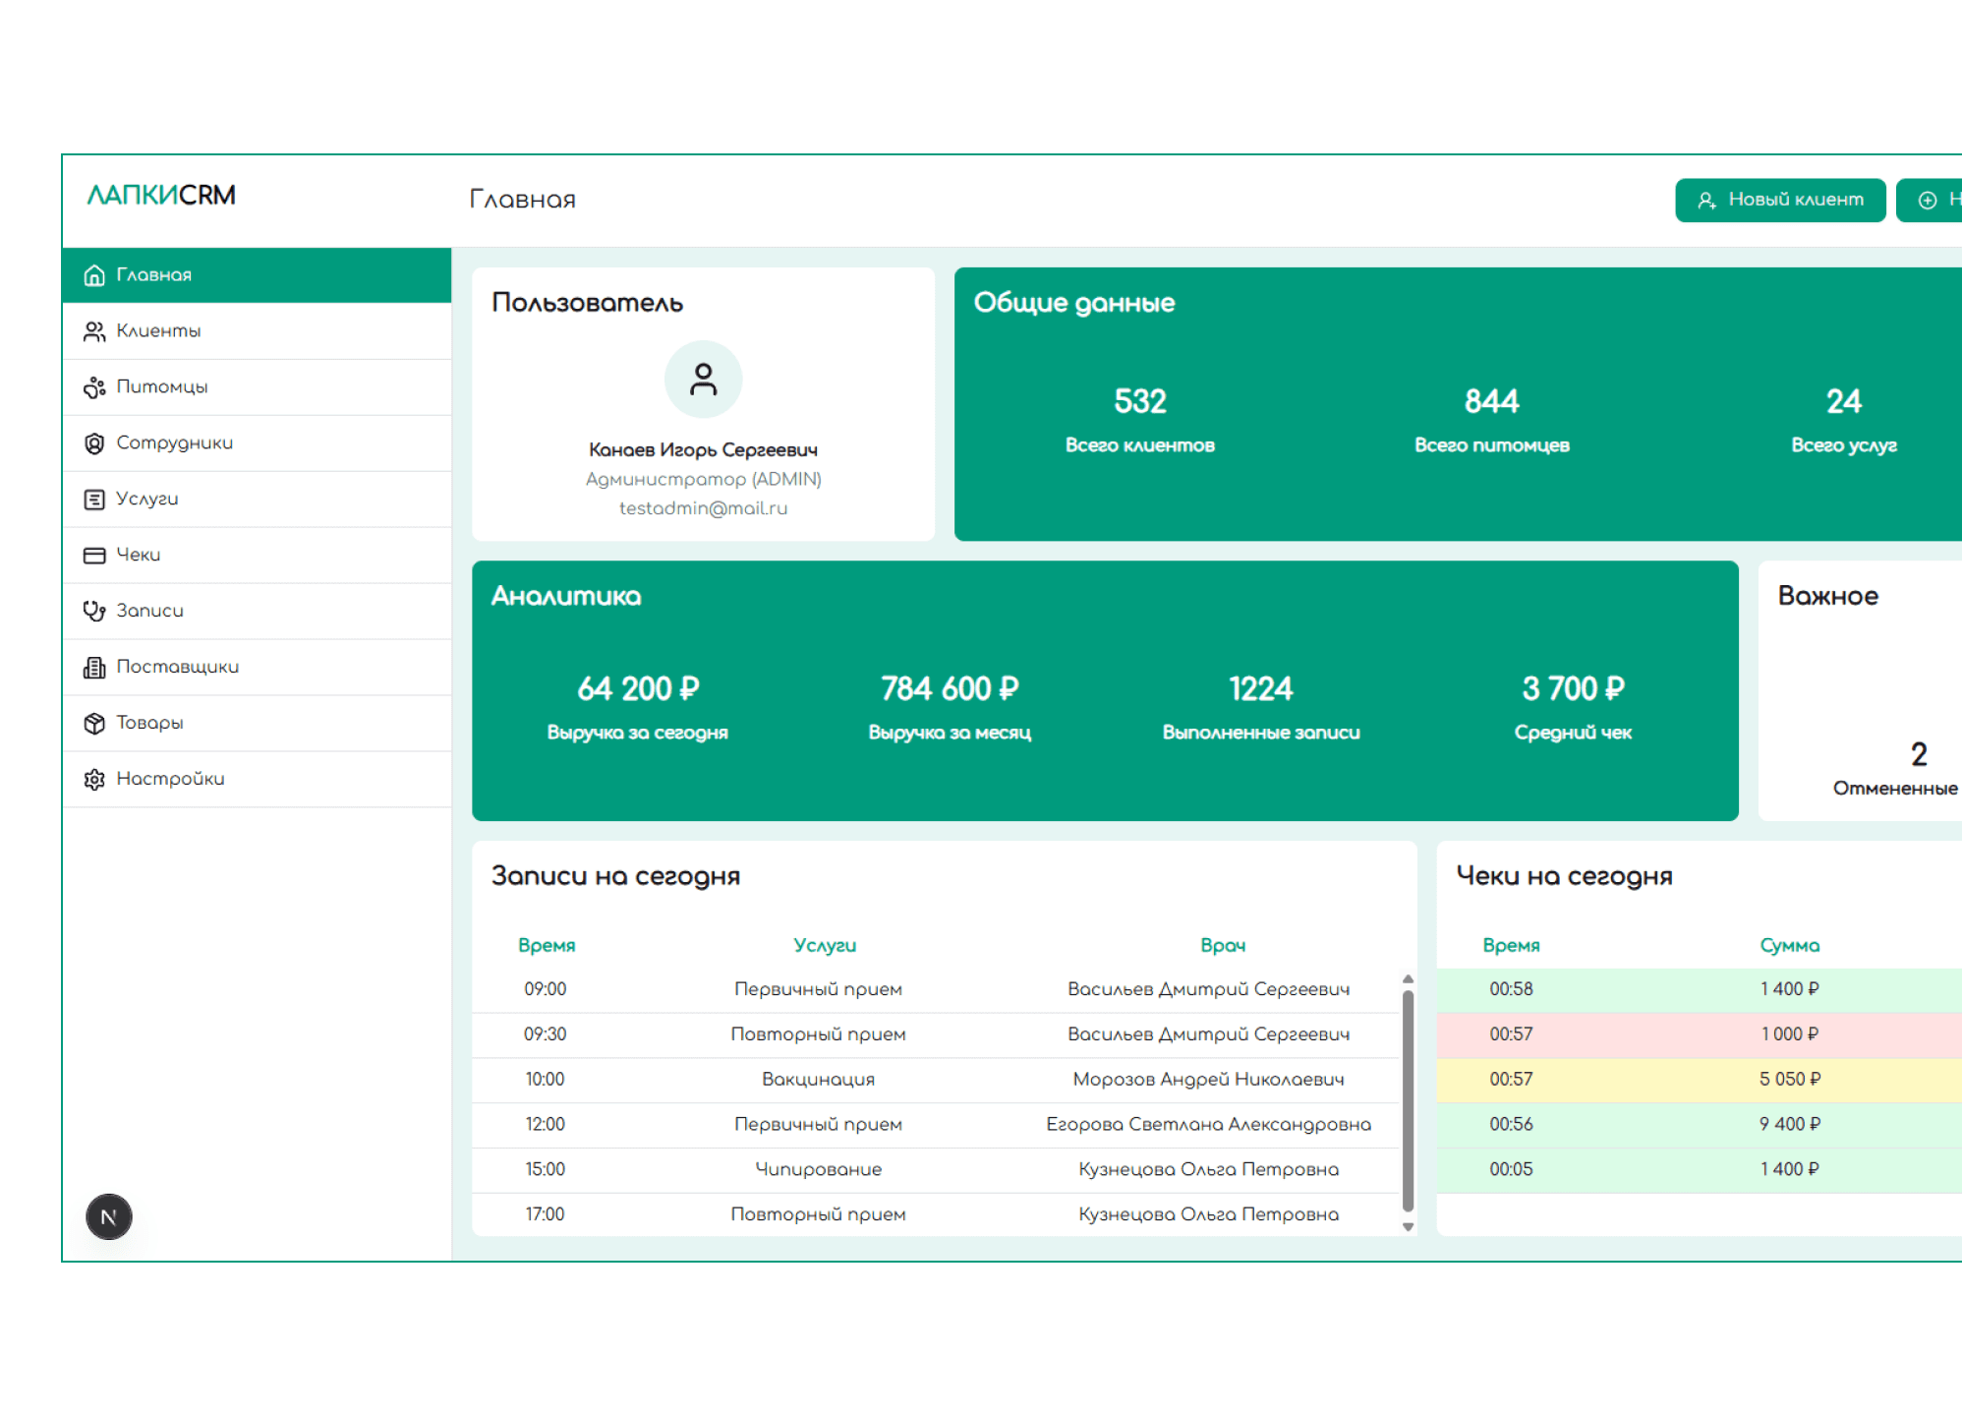
Task: Click the appointments scrollbar up arrow
Action: 1408,979
